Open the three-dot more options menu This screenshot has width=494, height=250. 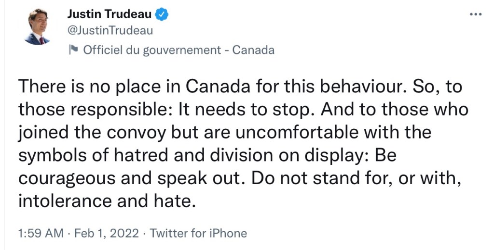pyautogui.click(x=476, y=14)
